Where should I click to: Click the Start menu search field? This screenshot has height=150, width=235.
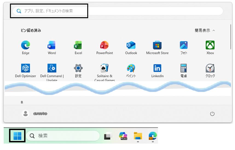pyautogui.click(x=118, y=11)
